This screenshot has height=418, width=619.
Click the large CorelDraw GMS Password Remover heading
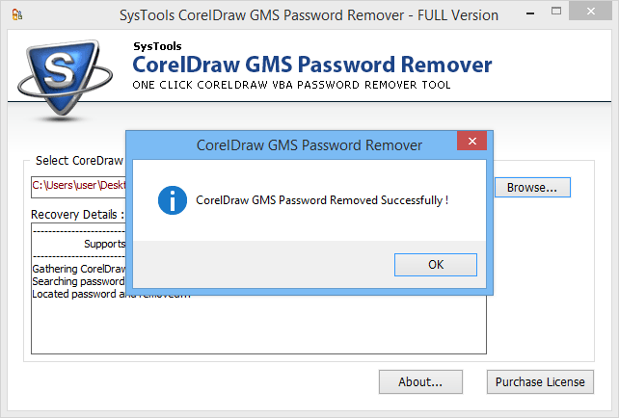[311, 65]
